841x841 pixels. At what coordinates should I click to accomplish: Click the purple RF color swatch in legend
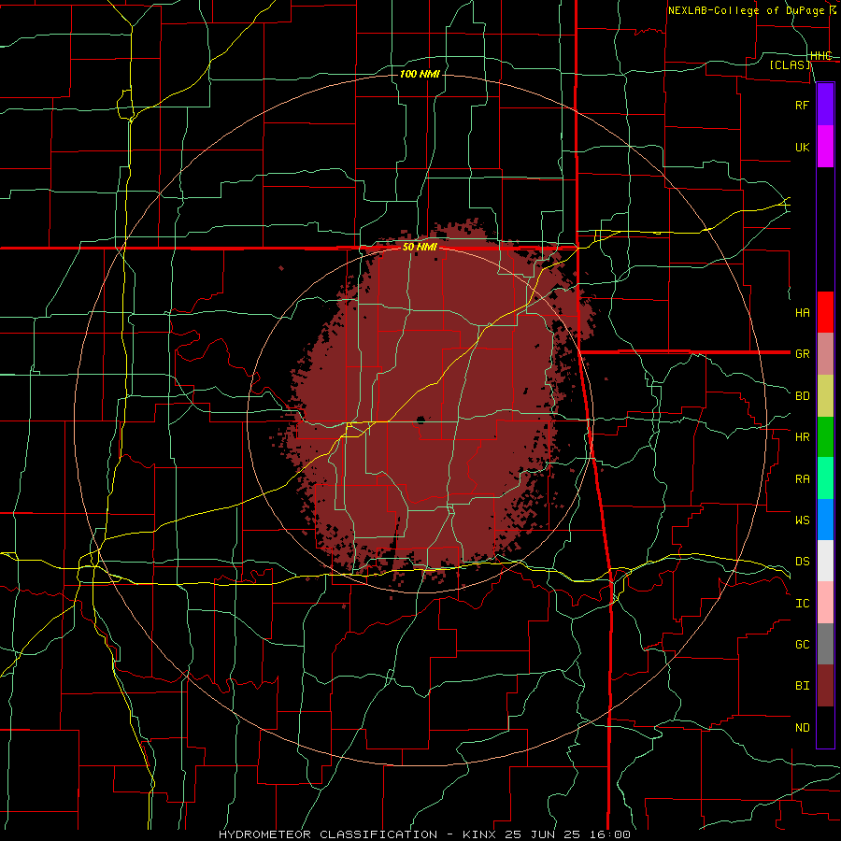coord(825,105)
